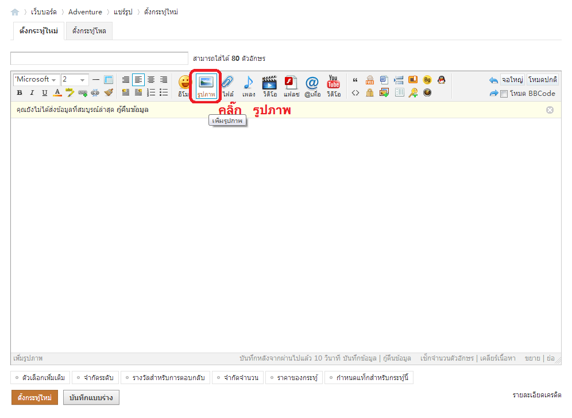Screen dimensions: 572x418
Task: Insert free content with FREE icon
Action: click(370, 80)
